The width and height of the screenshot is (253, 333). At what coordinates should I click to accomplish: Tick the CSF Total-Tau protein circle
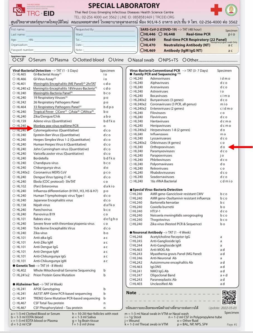coord(14,303)
